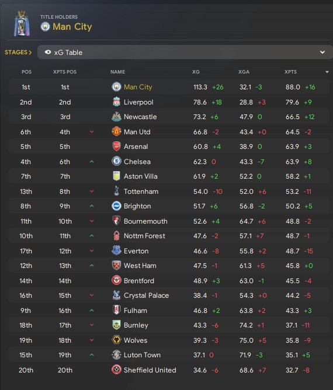This screenshot has width=333, height=390.
Task: Open the column options arrow beside XPTS
Action: click(x=327, y=72)
